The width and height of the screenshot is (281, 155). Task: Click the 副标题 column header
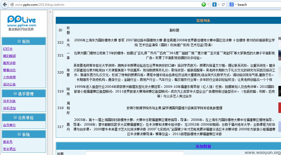[x=174, y=30]
